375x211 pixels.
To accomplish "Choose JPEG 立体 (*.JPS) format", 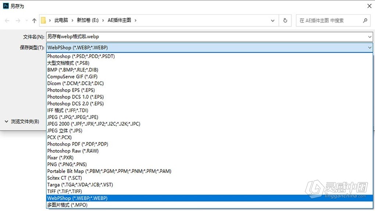I will (209, 130).
